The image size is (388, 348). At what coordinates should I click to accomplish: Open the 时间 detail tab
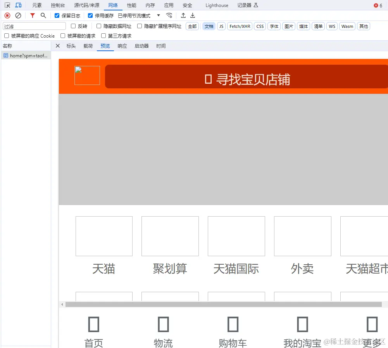click(161, 46)
